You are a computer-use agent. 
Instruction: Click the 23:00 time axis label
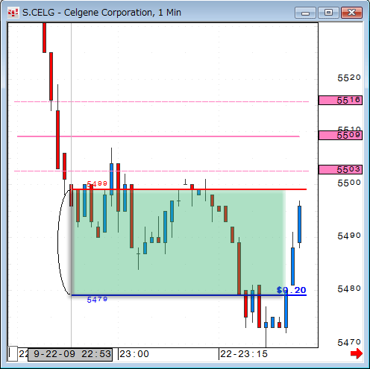point(134,354)
